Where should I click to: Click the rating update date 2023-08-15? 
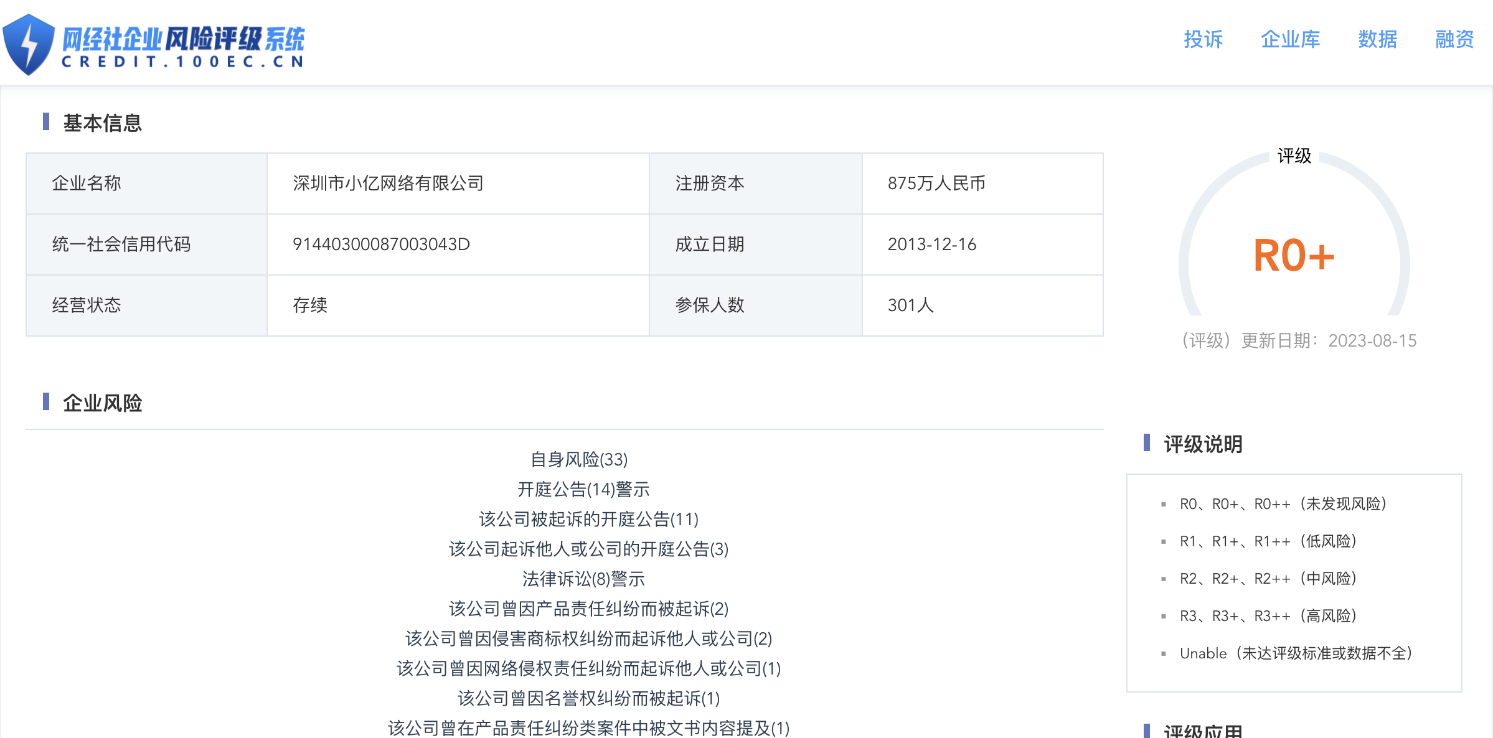pyautogui.click(x=1372, y=340)
